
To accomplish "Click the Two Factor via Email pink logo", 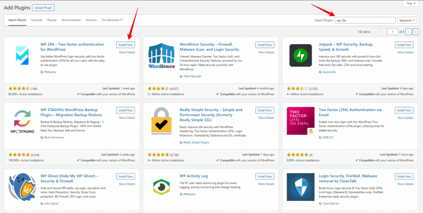I will [x=301, y=121].
